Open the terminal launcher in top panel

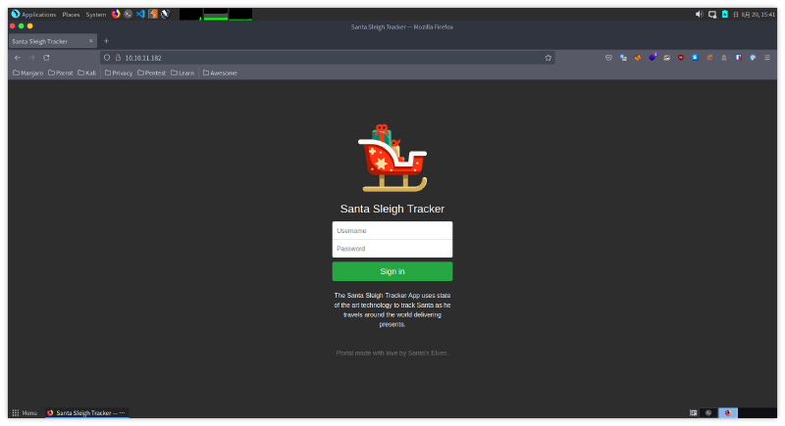129,14
